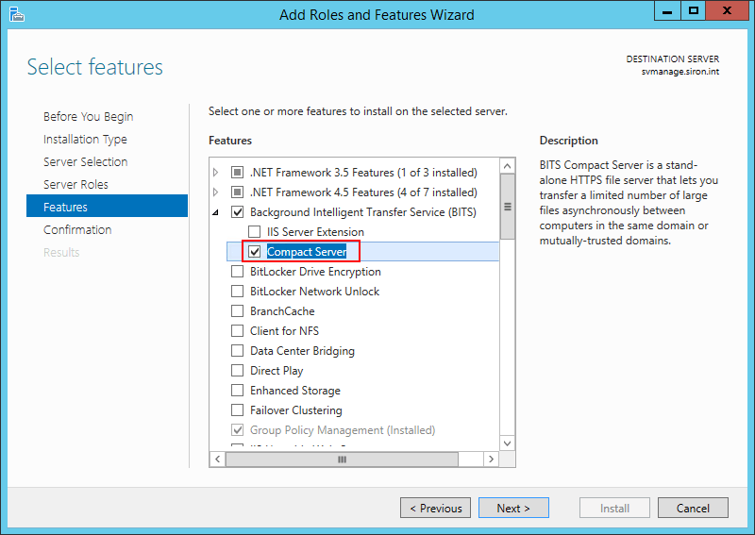Expand .NET Framework 4.5 Features node
The image size is (755, 535).
[216, 192]
